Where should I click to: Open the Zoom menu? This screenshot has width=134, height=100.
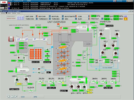pyautogui.click(x=19, y=13)
